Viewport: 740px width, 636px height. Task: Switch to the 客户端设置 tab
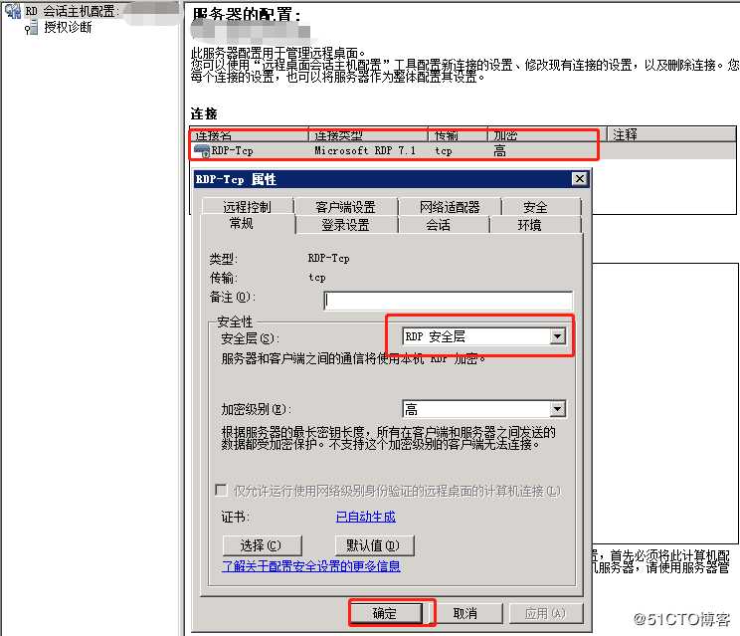click(345, 207)
